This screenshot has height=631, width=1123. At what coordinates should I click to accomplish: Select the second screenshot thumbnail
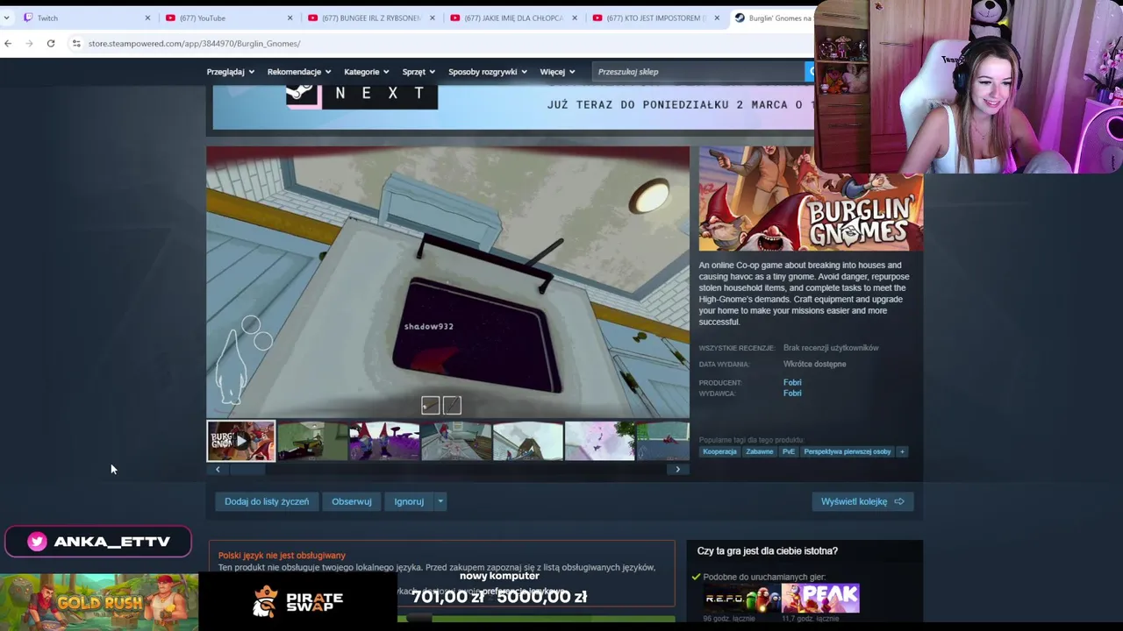point(312,441)
